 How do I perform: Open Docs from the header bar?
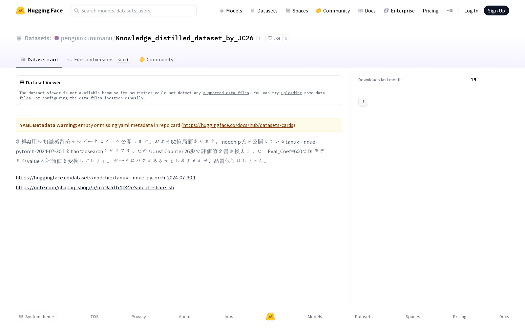pos(367,10)
